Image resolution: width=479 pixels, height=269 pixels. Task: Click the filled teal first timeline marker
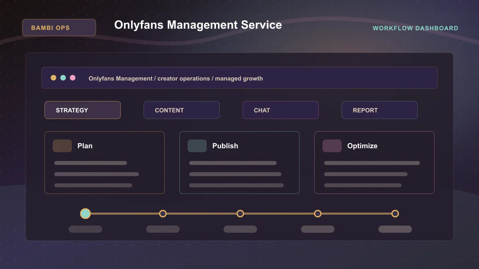[85, 214]
